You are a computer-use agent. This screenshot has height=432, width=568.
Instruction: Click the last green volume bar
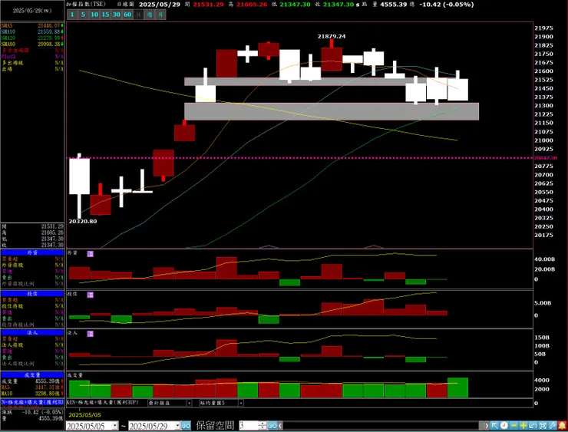458,387
